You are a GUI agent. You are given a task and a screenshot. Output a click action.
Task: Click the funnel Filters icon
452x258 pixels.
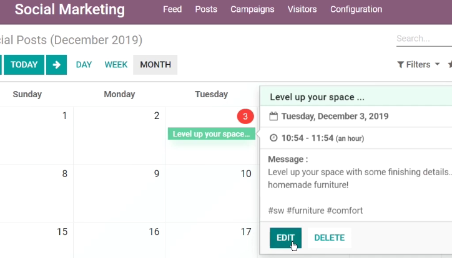click(x=400, y=65)
